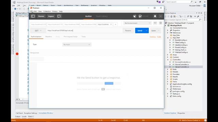Select the Builder tab
The image size is (218, 122).
(89, 16)
